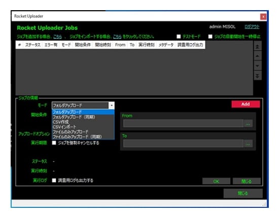Viewport: 279px width, 218px height.
Task: Click the Rocket Uploader Jobs heading
Action: click(x=47, y=28)
